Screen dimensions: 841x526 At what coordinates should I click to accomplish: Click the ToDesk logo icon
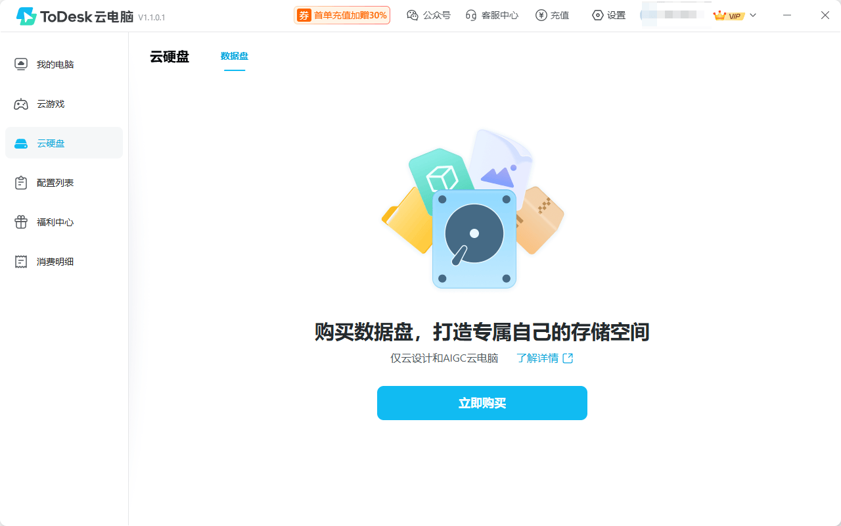point(26,16)
